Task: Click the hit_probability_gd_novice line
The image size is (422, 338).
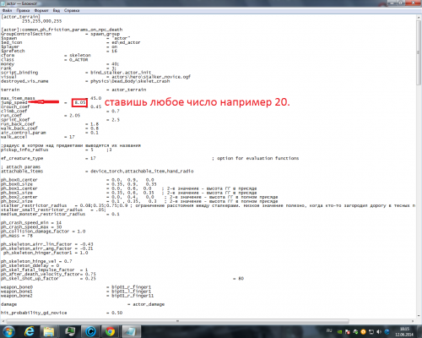Action: 62,313
